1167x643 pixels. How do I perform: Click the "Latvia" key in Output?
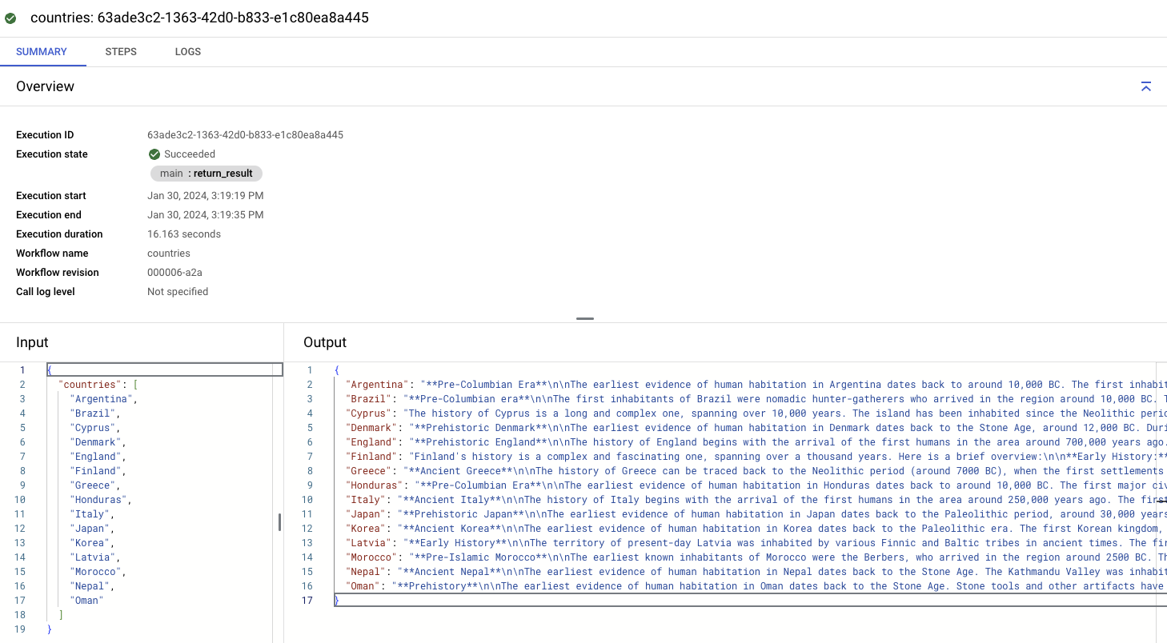click(369, 543)
